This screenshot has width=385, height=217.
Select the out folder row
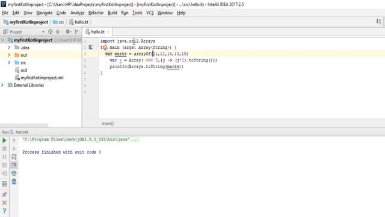pos(41,55)
